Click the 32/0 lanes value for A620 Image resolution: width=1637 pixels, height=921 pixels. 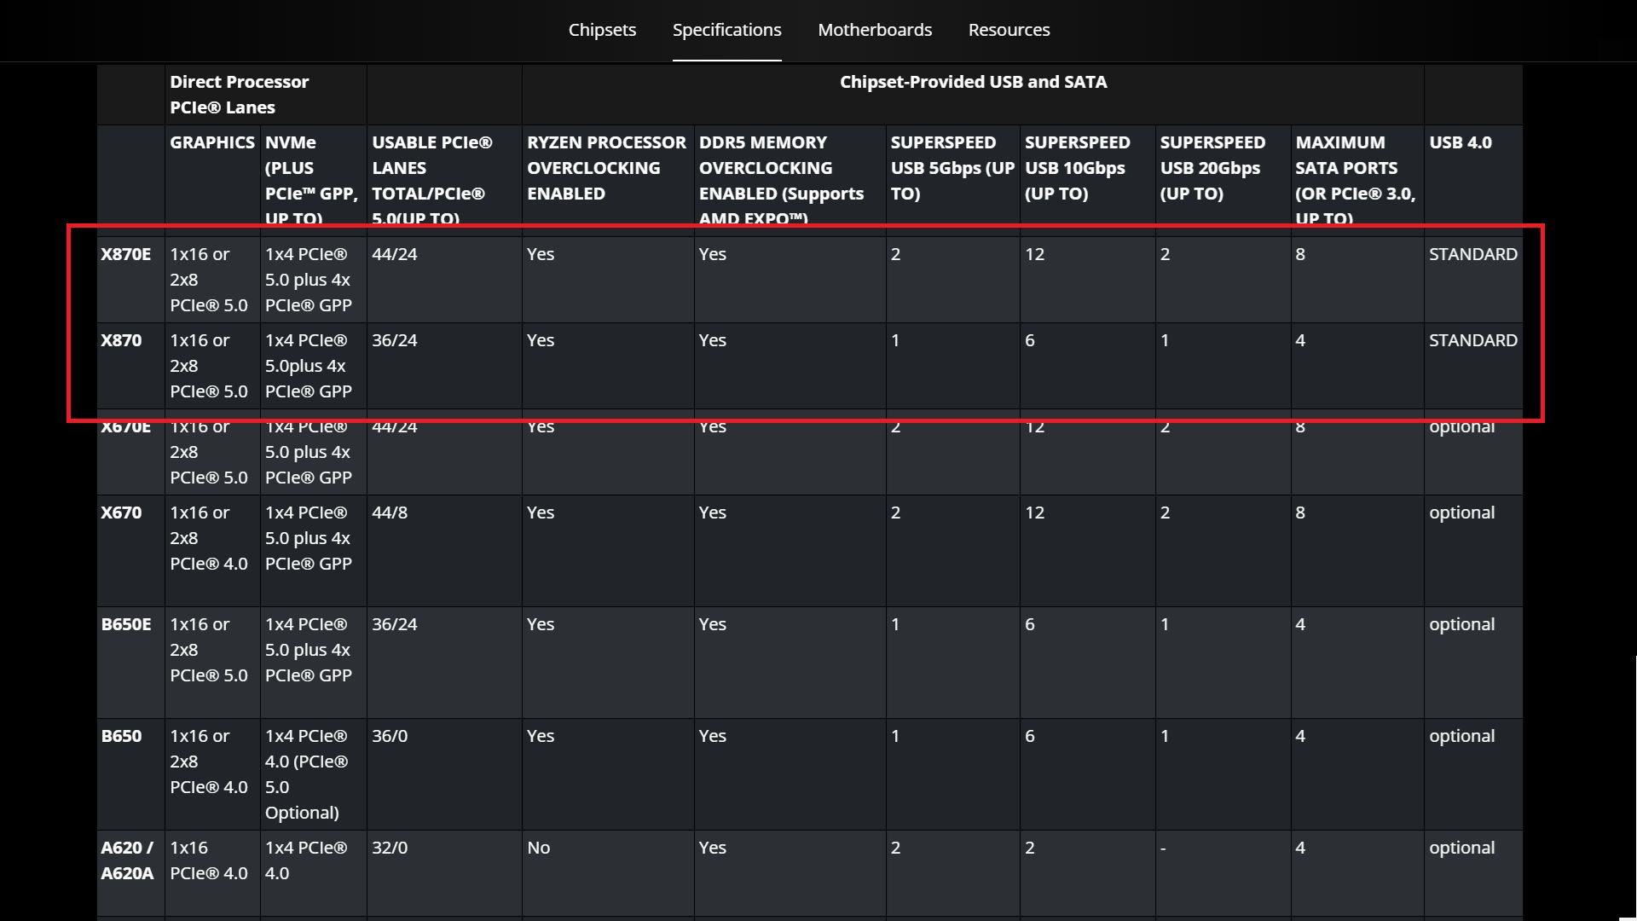click(x=389, y=848)
